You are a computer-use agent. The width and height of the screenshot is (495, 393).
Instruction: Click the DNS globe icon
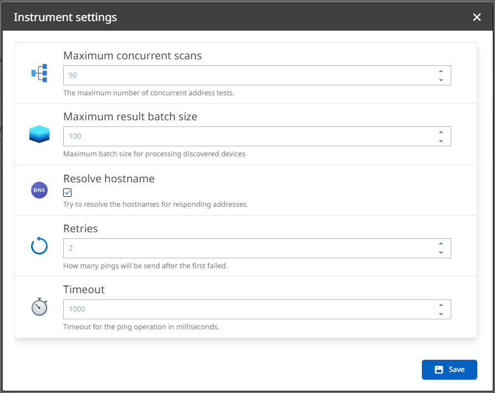click(x=39, y=190)
